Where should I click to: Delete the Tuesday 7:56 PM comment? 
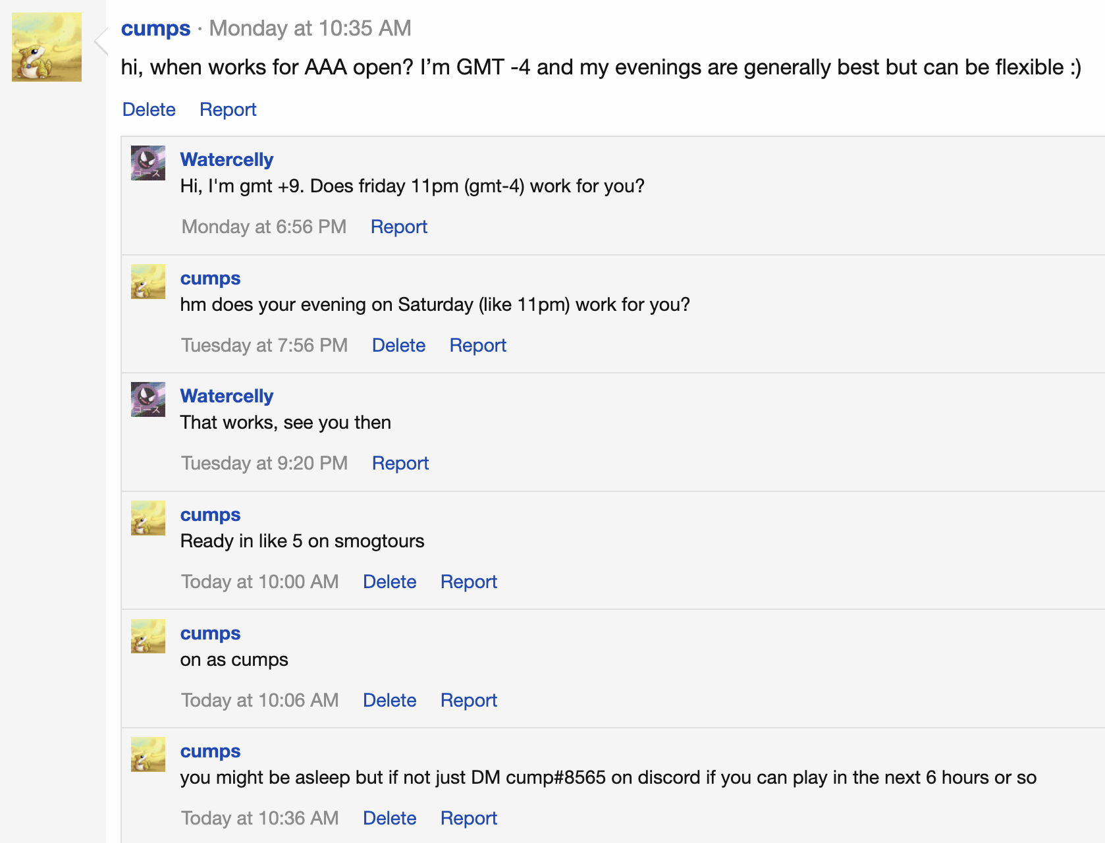point(398,345)
